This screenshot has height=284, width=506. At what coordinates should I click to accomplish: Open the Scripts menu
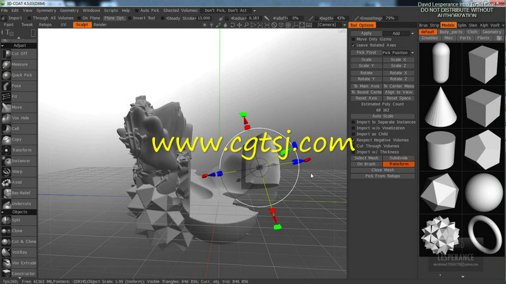click(x=111, y=11)
